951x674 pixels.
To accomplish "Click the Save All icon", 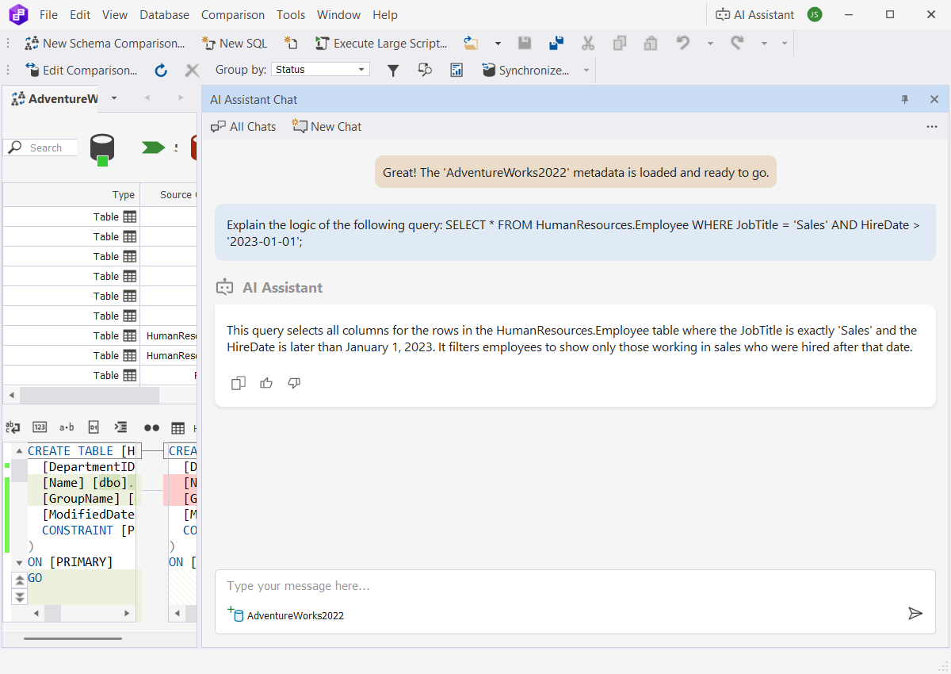I will click(556, 44).
